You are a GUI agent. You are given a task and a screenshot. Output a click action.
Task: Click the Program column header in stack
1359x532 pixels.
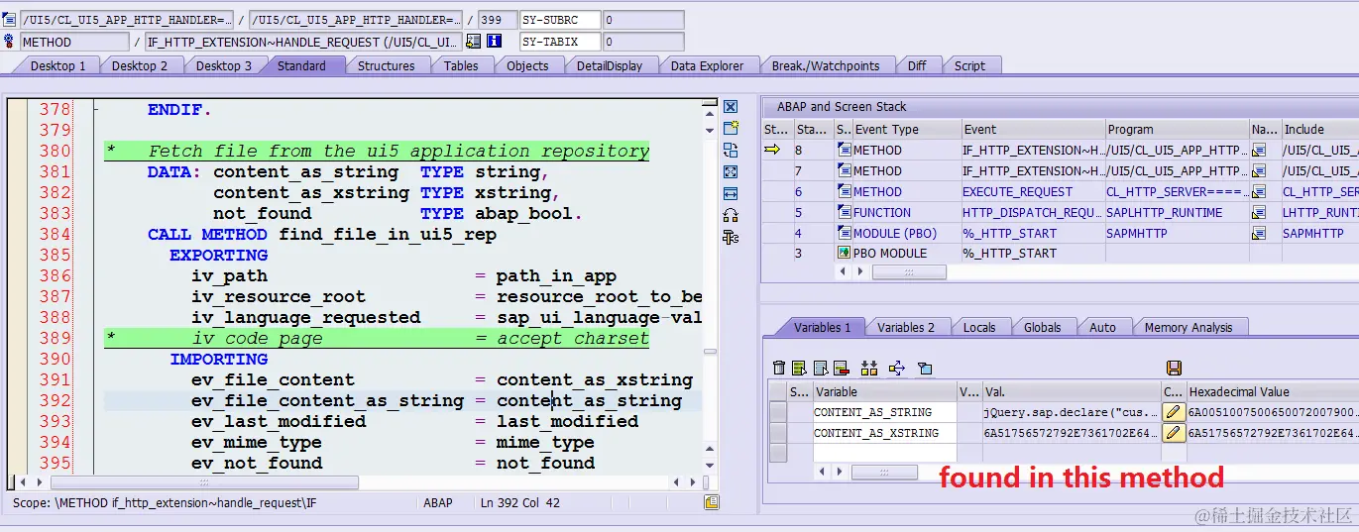[1177, 129]
